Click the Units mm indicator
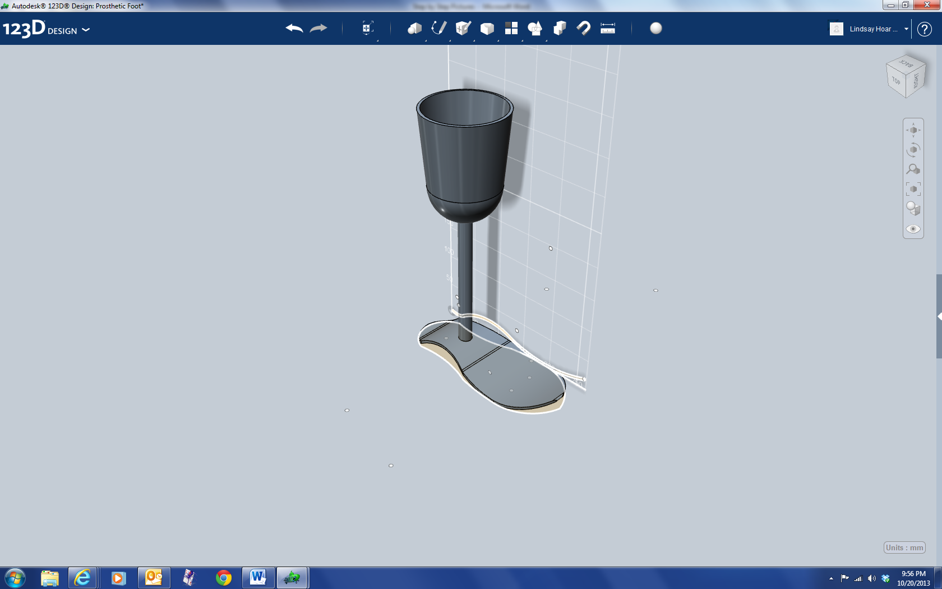Viewport: 942px width, 589px height. coord(903,547)
